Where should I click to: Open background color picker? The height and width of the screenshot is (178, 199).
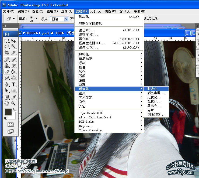click(x=13, y=117)
